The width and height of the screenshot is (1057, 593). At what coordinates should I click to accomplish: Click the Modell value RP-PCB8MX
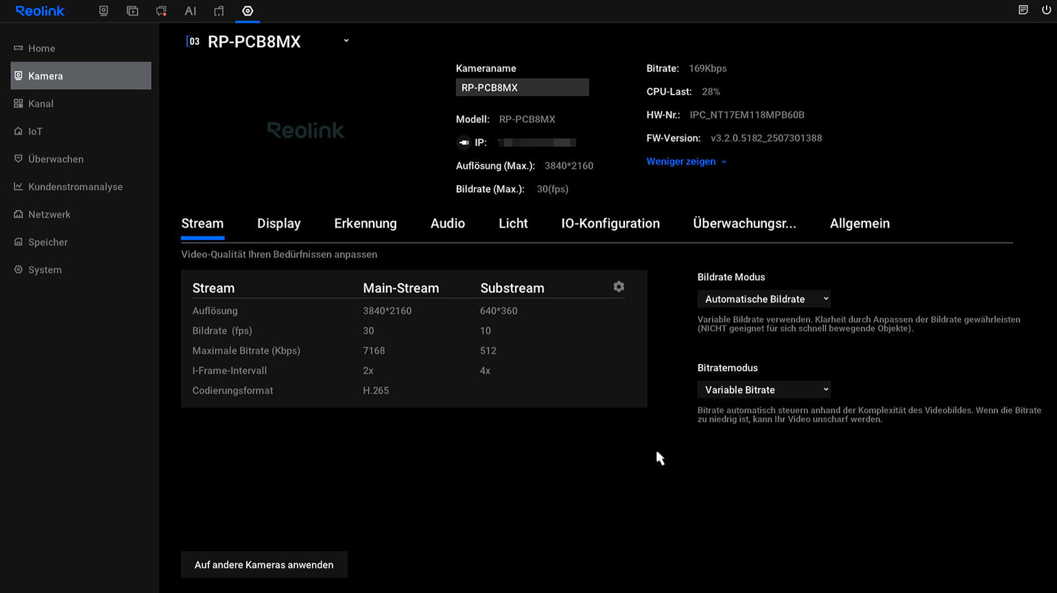tap(527, 119)
